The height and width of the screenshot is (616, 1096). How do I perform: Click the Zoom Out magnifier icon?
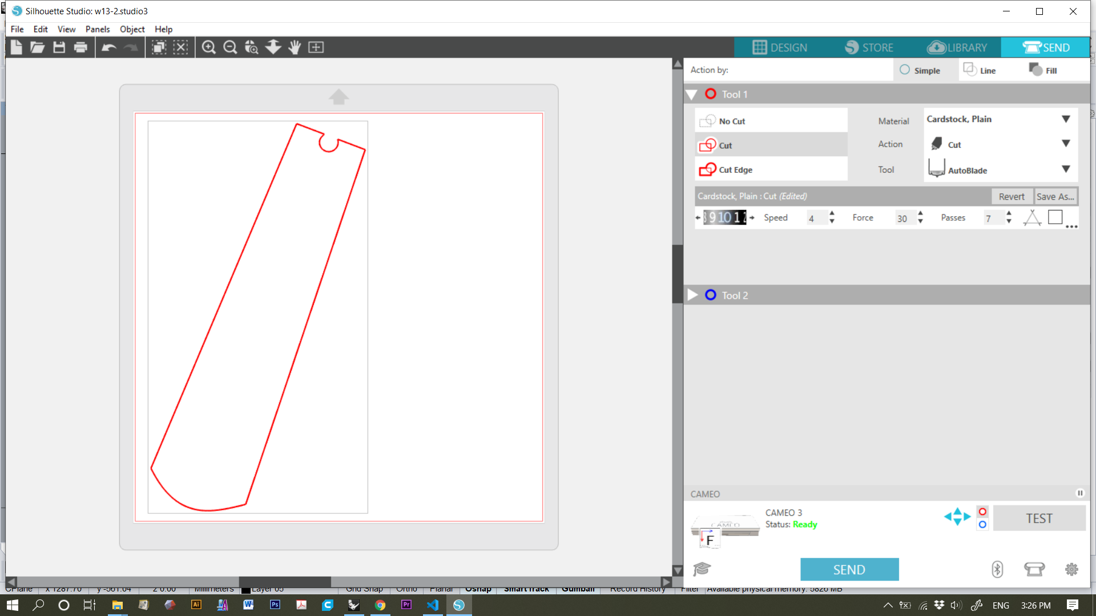click(x=230, y=47)
